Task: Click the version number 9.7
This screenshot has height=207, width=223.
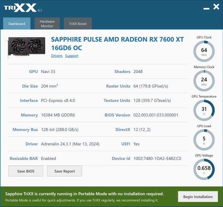Action: pyautogui.click(x=40, y=11)
